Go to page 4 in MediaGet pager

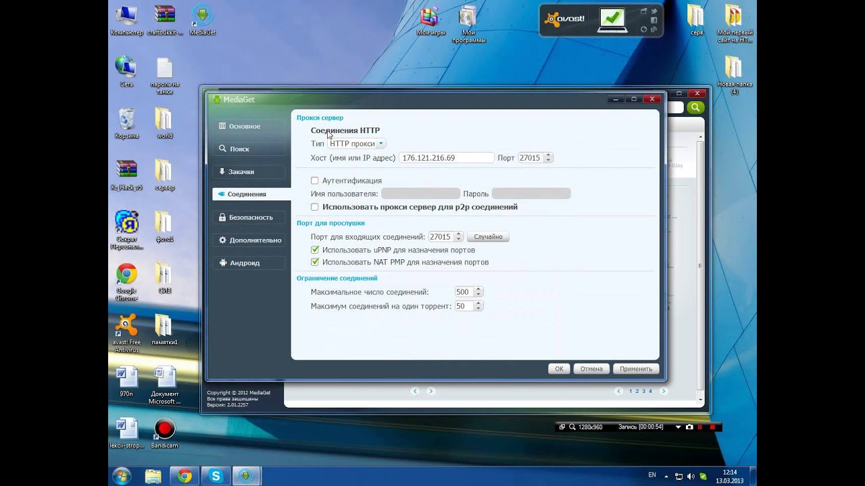click(x=650, y=391)
